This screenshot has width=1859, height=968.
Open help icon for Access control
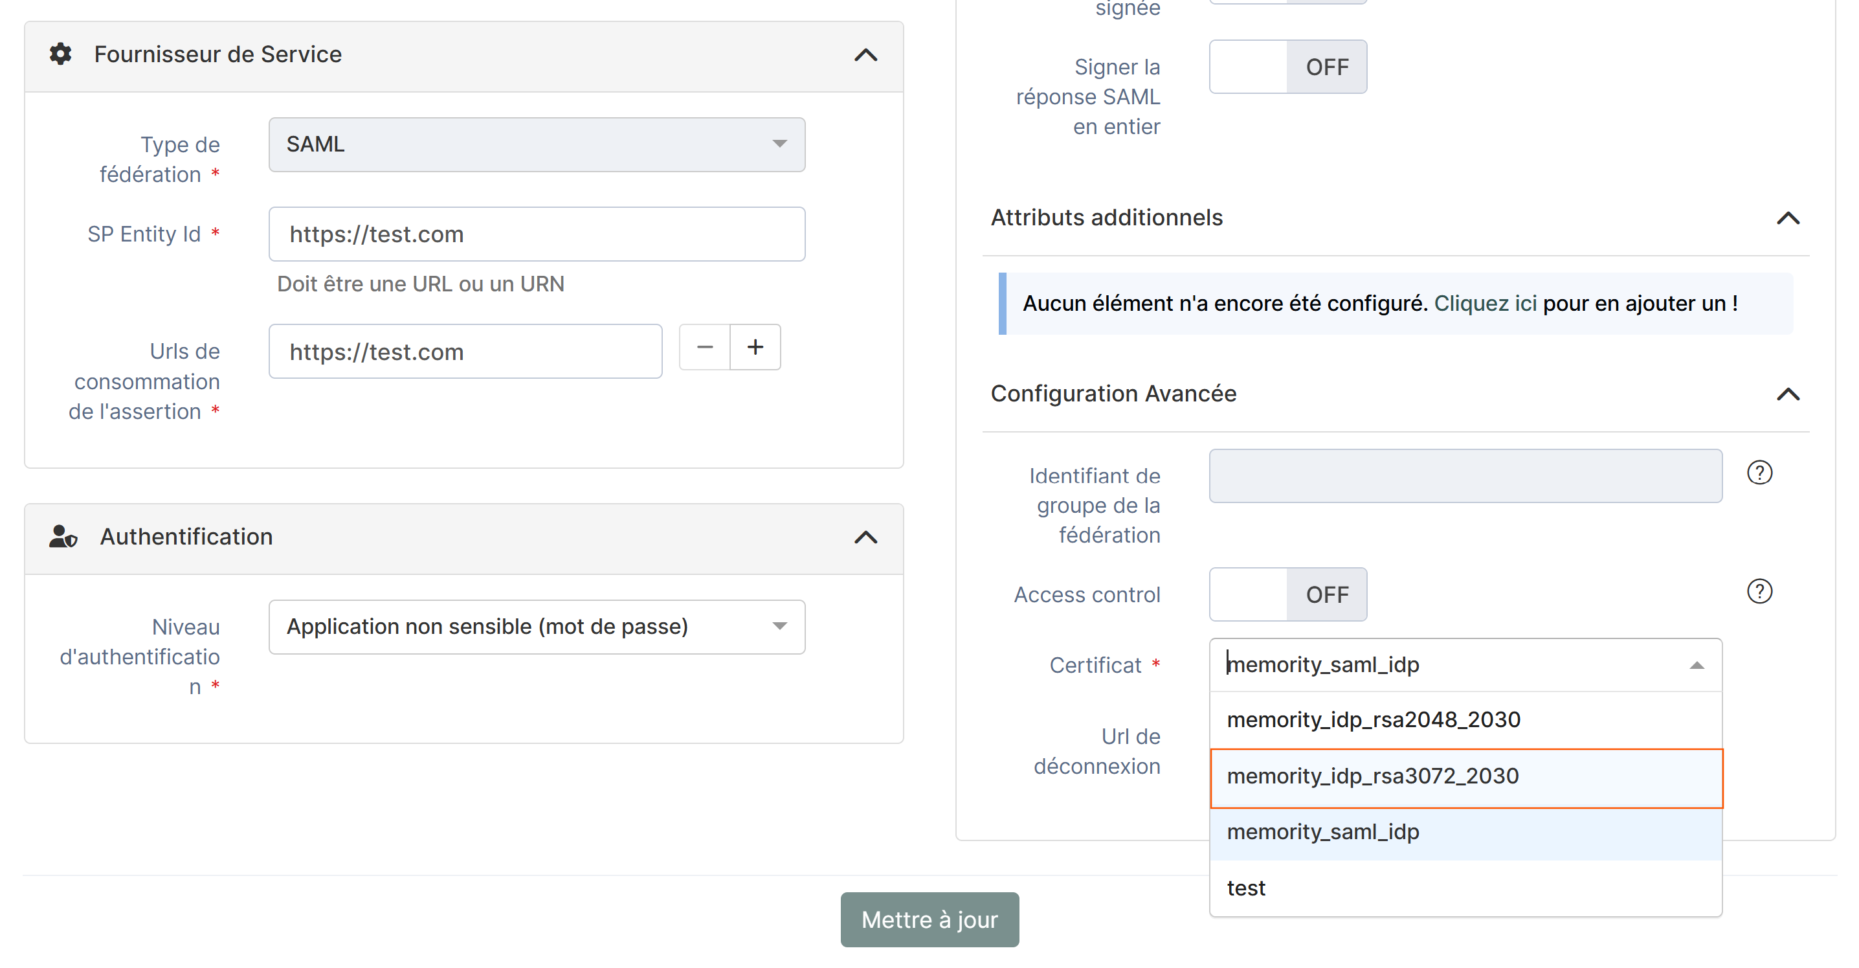(x=1759, y=591)
